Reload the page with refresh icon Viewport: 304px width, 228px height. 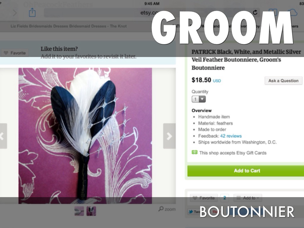tap(255, 12)
